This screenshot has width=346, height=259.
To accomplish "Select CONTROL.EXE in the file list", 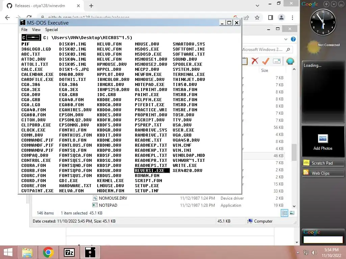I will 36,160.
